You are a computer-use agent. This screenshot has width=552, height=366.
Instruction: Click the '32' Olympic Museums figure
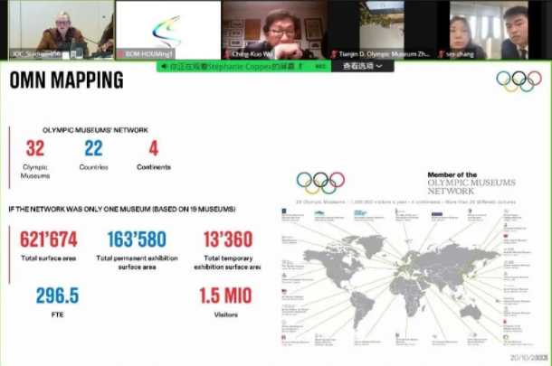[x=35, y=148]
